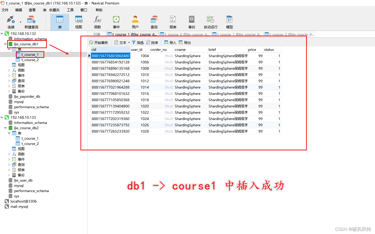Viewport: 375px width, 234px height.
Task: Click the cid column header
Action: click(x=111, y=50)
